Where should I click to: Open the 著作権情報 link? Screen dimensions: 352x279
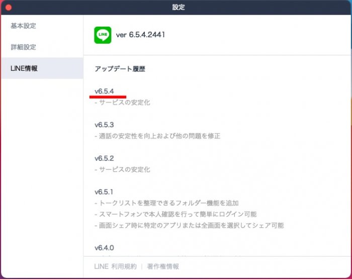pos(162,266)
